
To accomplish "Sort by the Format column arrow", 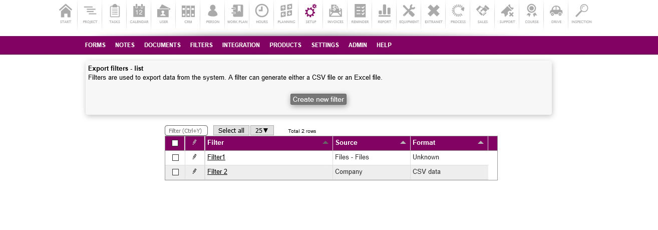I will coord(481,143).
